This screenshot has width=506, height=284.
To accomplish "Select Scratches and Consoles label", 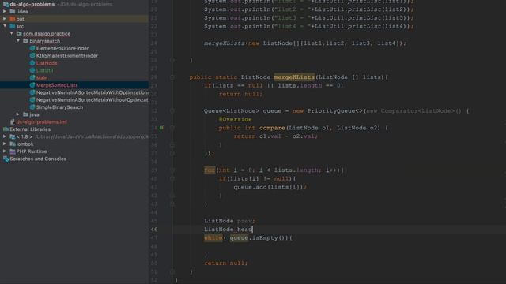I will pos(38,159).
